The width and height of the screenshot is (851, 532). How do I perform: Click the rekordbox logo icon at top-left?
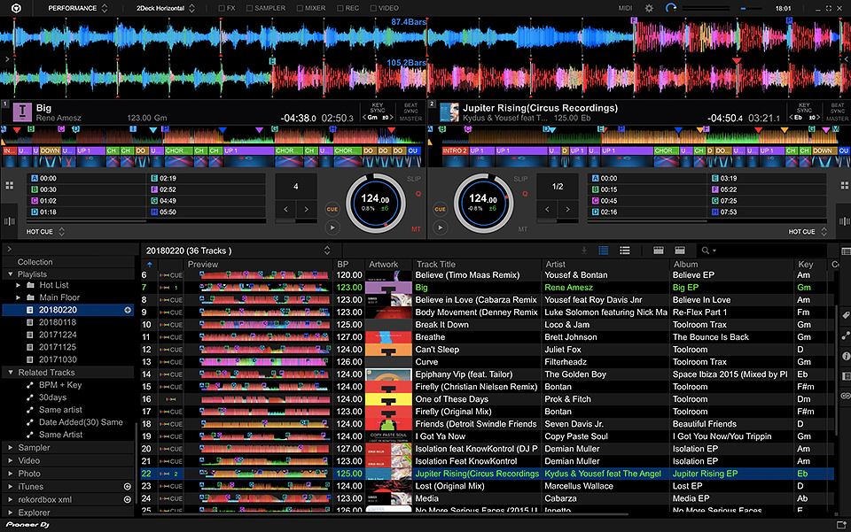pos(16,8)
